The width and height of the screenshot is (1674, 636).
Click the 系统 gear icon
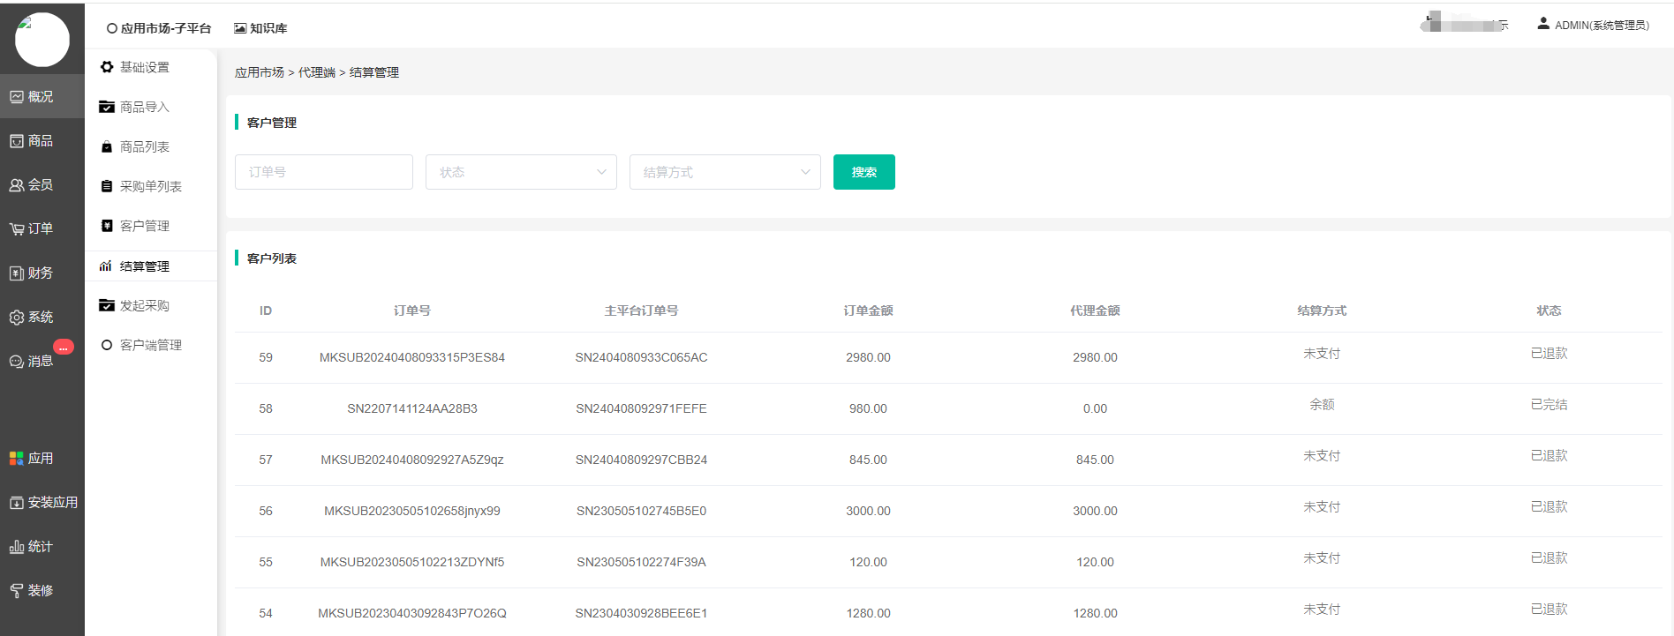point(17,318)
